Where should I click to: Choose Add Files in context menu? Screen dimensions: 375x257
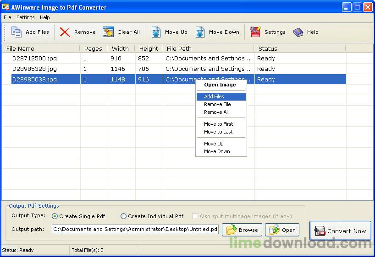tap(221, 96)
